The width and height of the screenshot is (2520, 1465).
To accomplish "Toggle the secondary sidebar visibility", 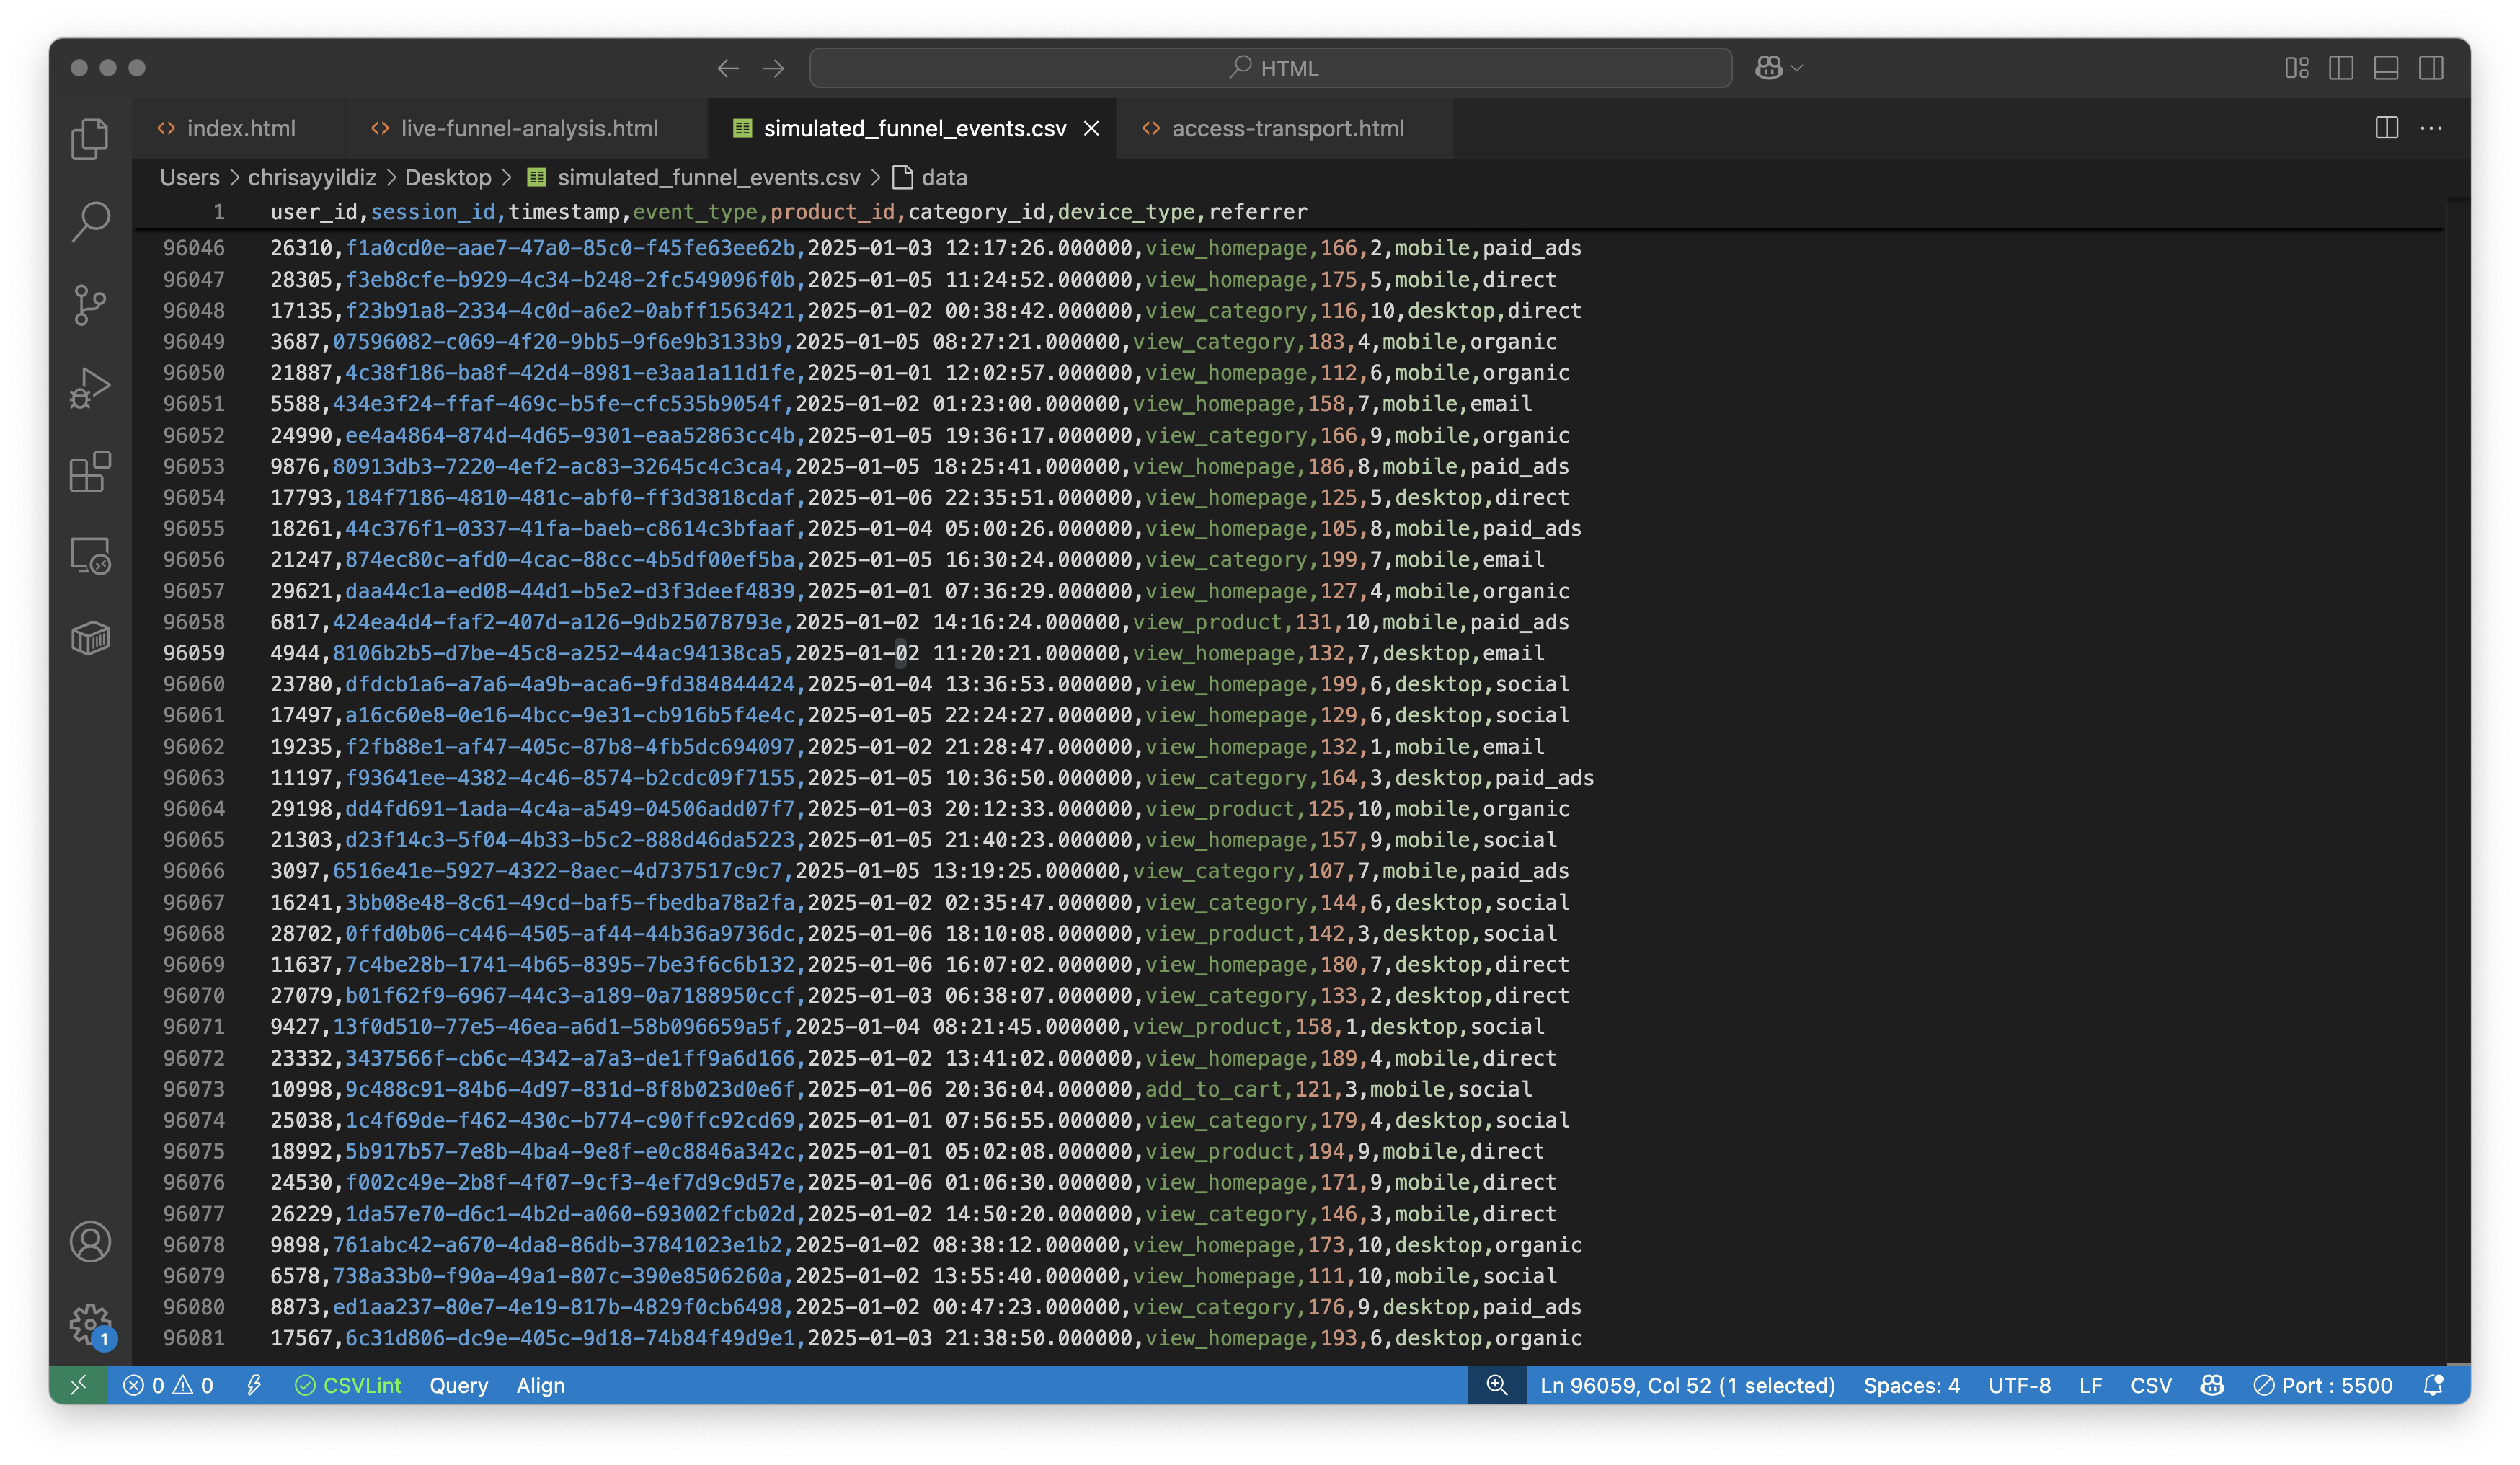I will point(2431,68).
